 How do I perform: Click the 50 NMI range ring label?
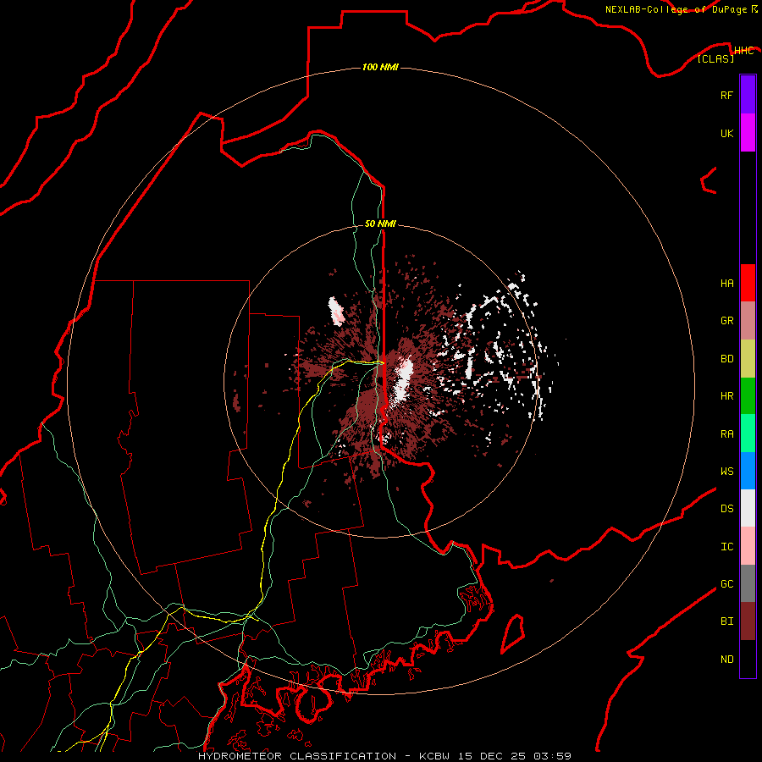380,224
